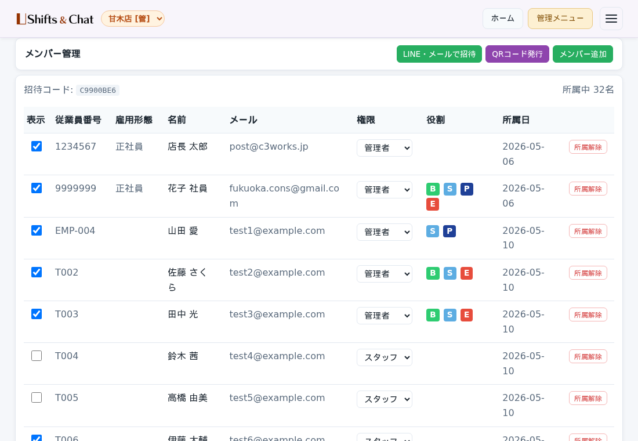Open the hamburger menu icon

pyautogui.click(x=611, y=19)
